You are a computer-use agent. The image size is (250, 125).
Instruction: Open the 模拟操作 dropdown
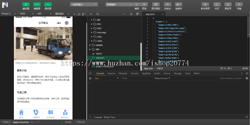pyautogui.click(x=62, y=14)
